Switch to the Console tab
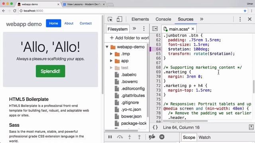 coord(163,19)
